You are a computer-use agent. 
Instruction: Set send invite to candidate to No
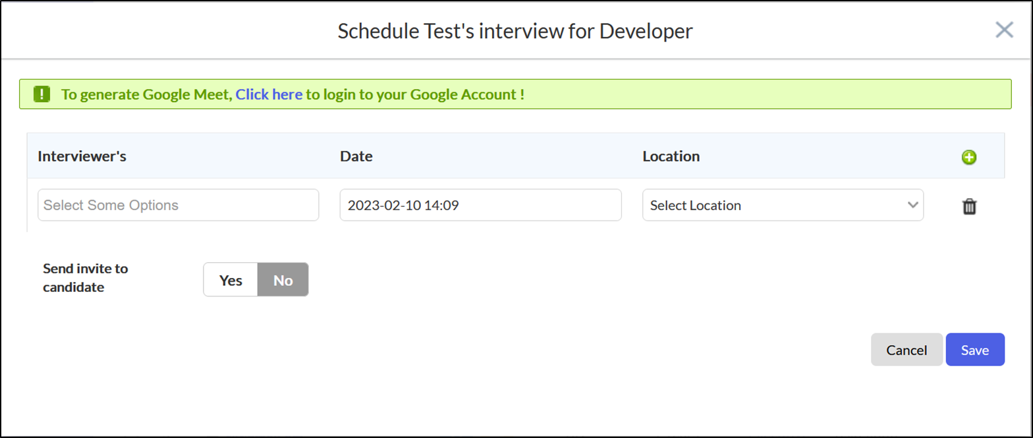(283, 280)
